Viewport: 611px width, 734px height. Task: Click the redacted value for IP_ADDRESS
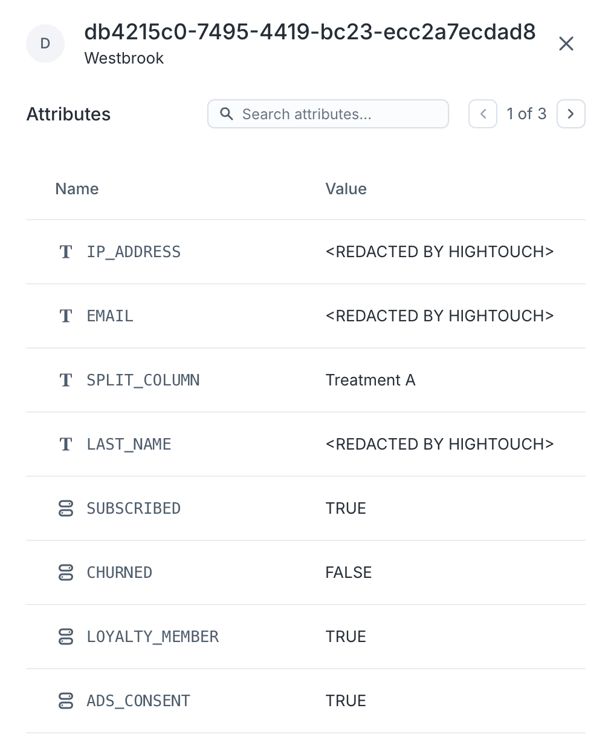[439, 252]
